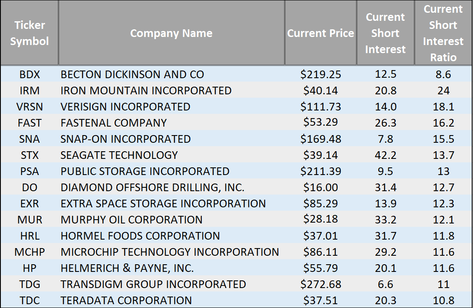473x308 pixels.
Task: Click the Ticker Symbol column header
Action: pyautogui.click(x=29, y=33)
